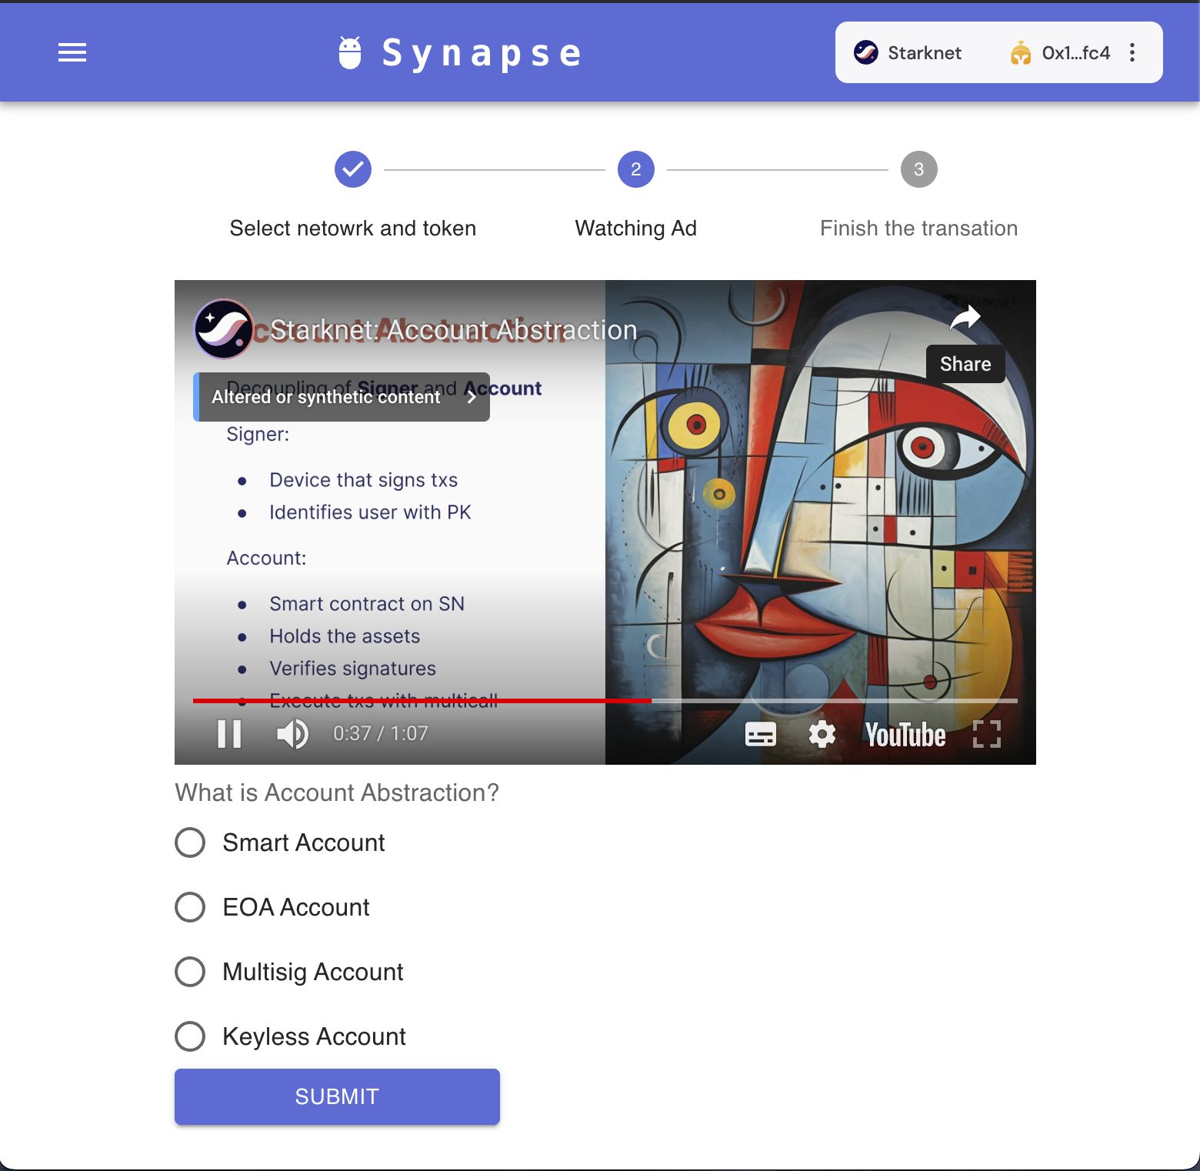Open the three-dot wallet options menu

tap(1132, 52)
